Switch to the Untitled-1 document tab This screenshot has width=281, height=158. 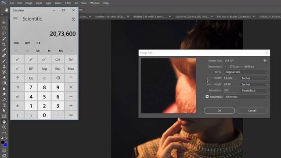pyautogui.click(x=110, y=17)
